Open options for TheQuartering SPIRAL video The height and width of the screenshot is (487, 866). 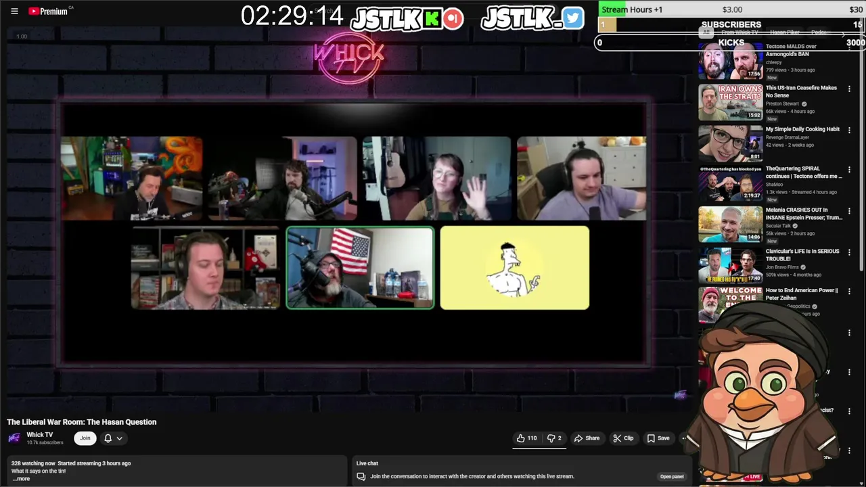pos(849,170)
